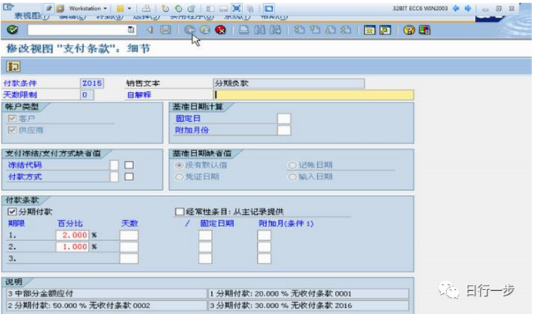Open the command field history dropdown
533x314 pixels.
[x=131, y=30]
